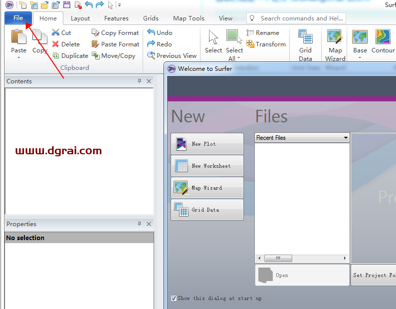Click Paste Format in Clipboard group
Image resolution: width=396 pixels, height=309 pixels.
(115, 44)
